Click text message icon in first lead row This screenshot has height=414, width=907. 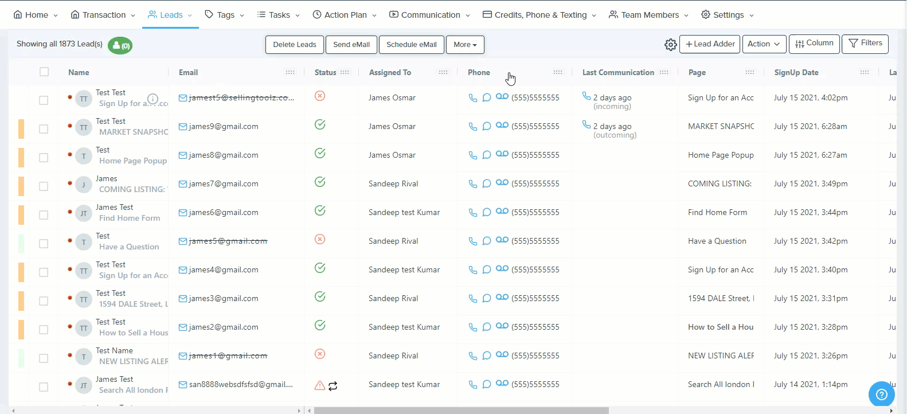click(x=486, y=98)
